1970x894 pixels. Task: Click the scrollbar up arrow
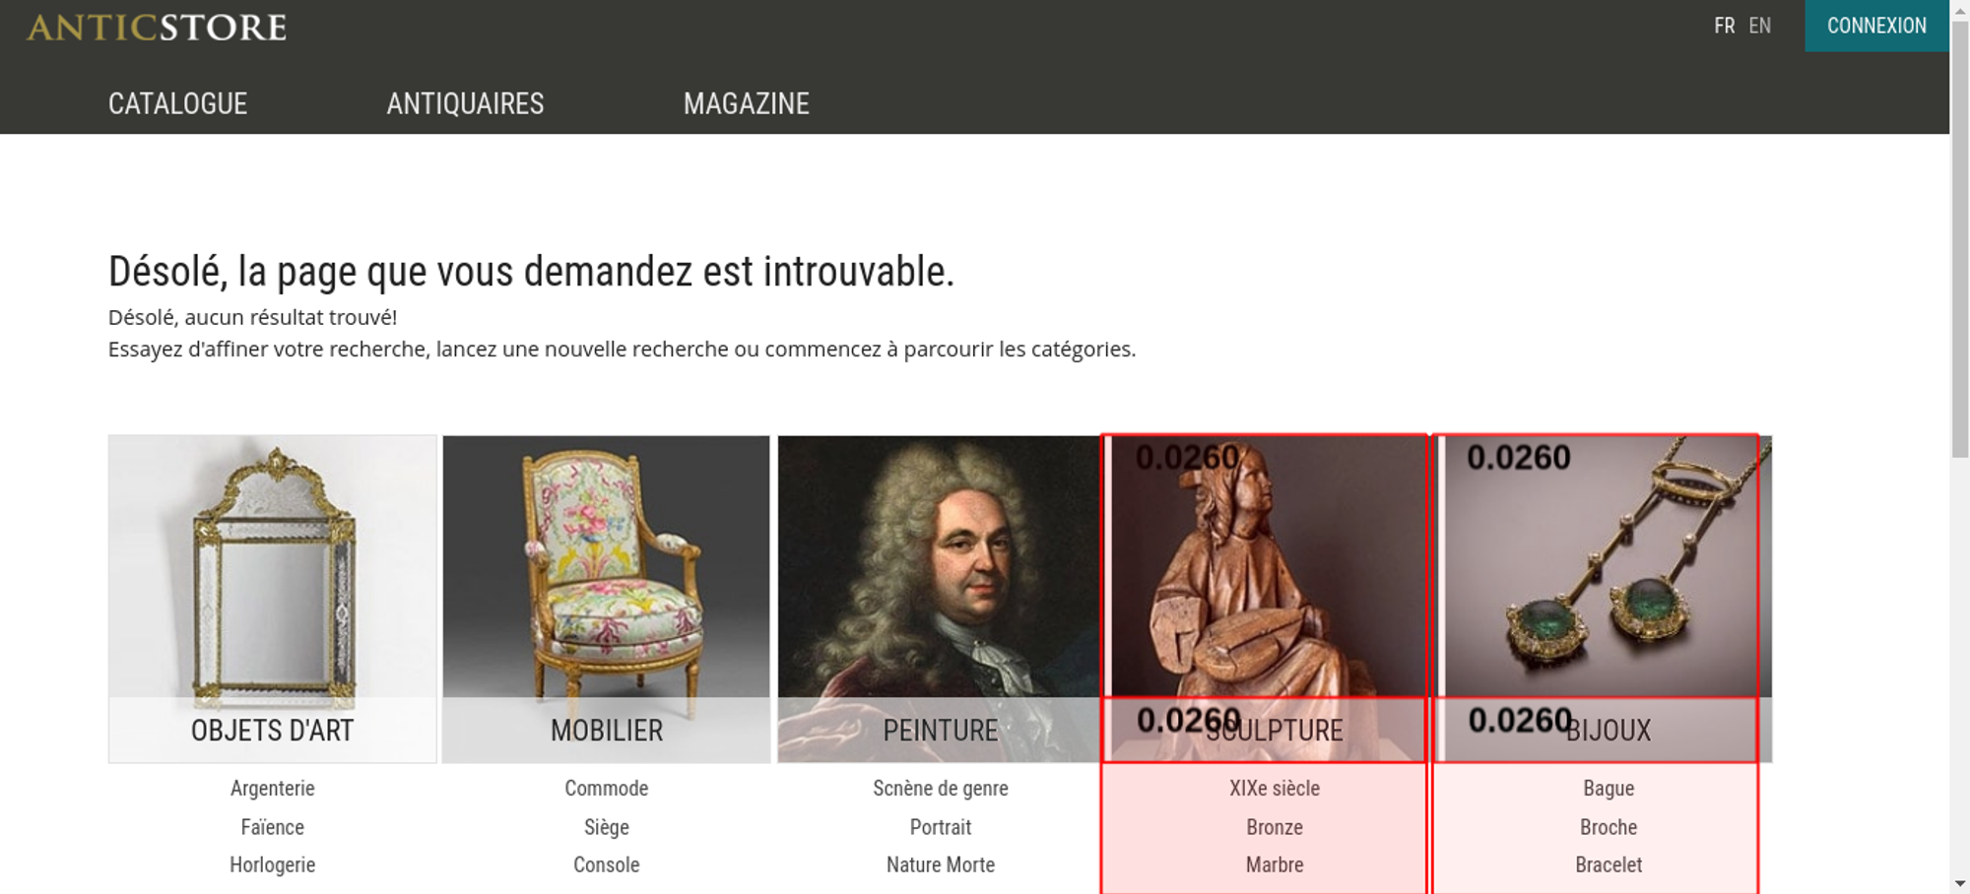pos(1960,10)
